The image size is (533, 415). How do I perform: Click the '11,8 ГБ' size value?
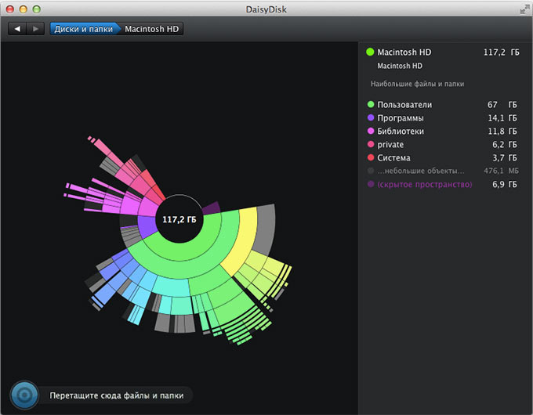502,131
